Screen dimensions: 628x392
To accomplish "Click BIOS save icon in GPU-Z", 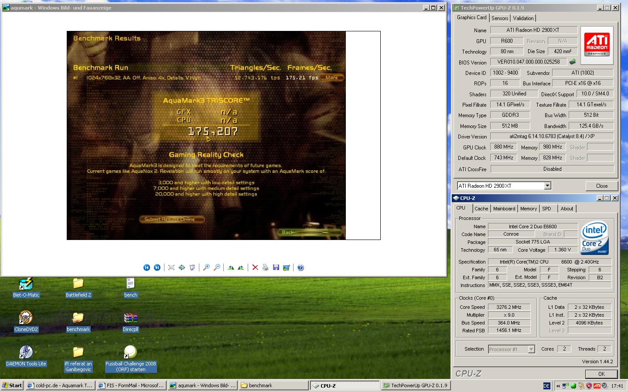I will click(573, 62).
